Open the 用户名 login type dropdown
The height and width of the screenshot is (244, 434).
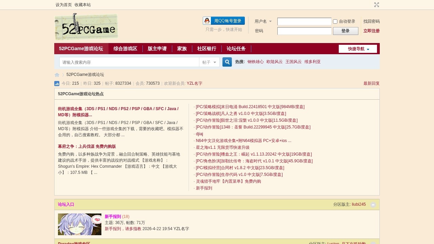click(x=263, y=21)
